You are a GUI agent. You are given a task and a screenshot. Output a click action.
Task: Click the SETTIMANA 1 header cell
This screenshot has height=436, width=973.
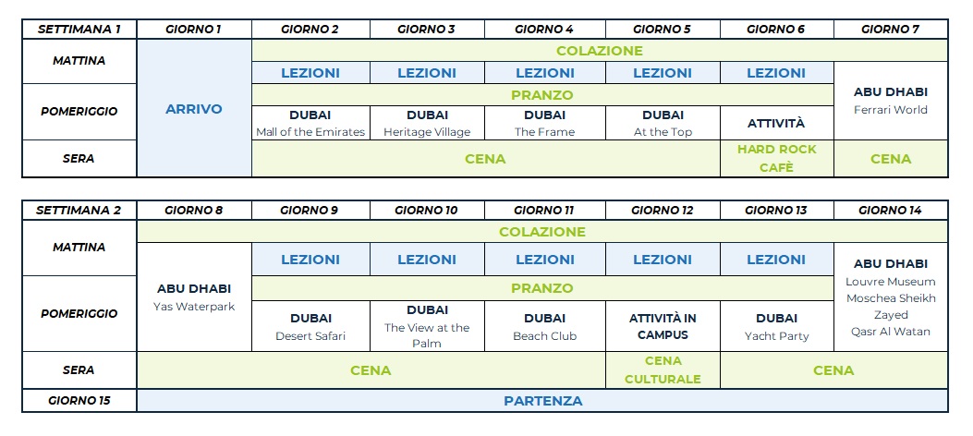coord(79,29)
